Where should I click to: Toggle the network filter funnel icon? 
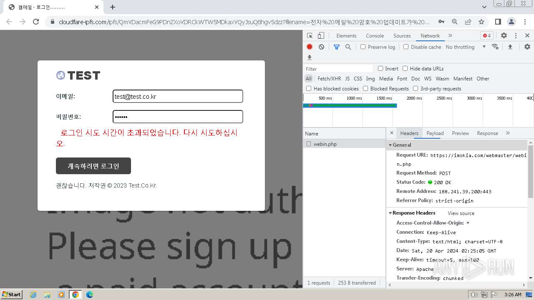tap(337, 47)
